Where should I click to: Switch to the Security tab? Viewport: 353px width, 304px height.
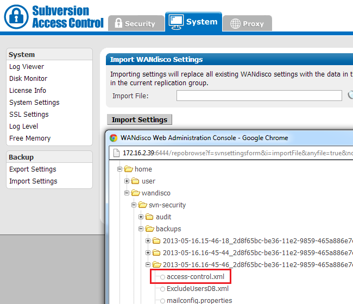(x=136, y=23)
